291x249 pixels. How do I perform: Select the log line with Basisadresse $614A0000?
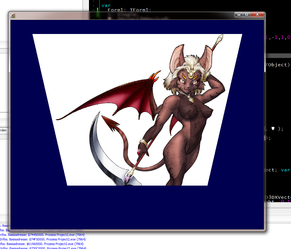pos(43,244)
